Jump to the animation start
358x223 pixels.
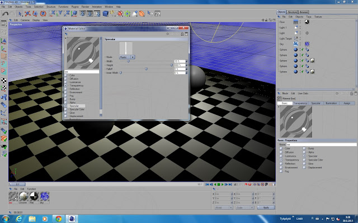207,185
